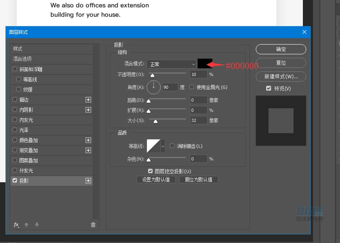The height and width of the screenshot is (243, 340).
Task: Add another 渐变叠加 effect with plus icon
Action: (x=88, y=150)
